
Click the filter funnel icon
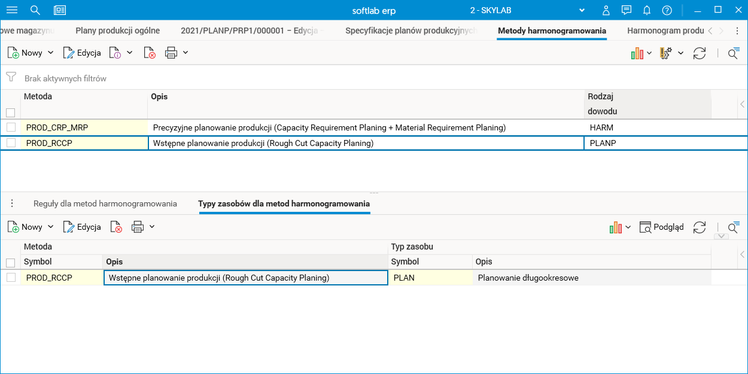(11, 78)
